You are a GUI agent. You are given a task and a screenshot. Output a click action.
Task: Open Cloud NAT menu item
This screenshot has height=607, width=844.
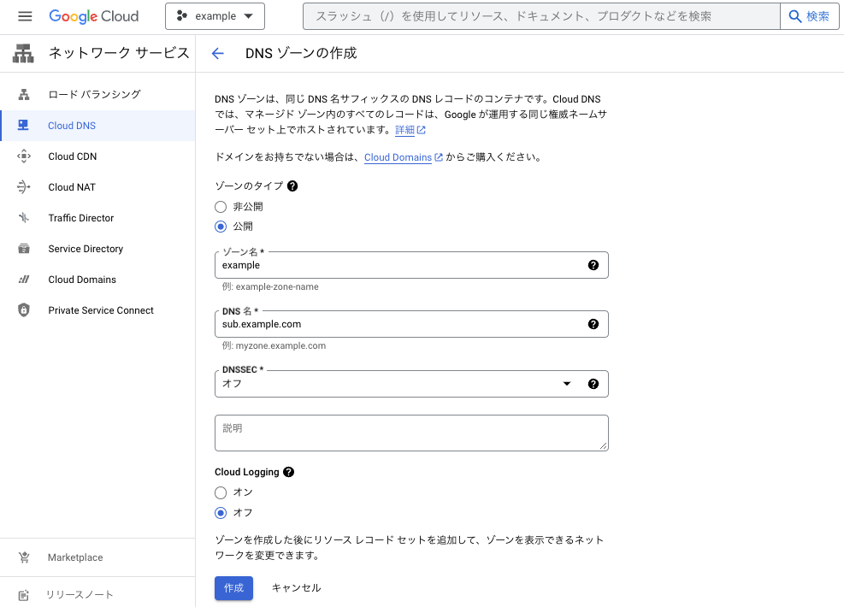point(98,186)
